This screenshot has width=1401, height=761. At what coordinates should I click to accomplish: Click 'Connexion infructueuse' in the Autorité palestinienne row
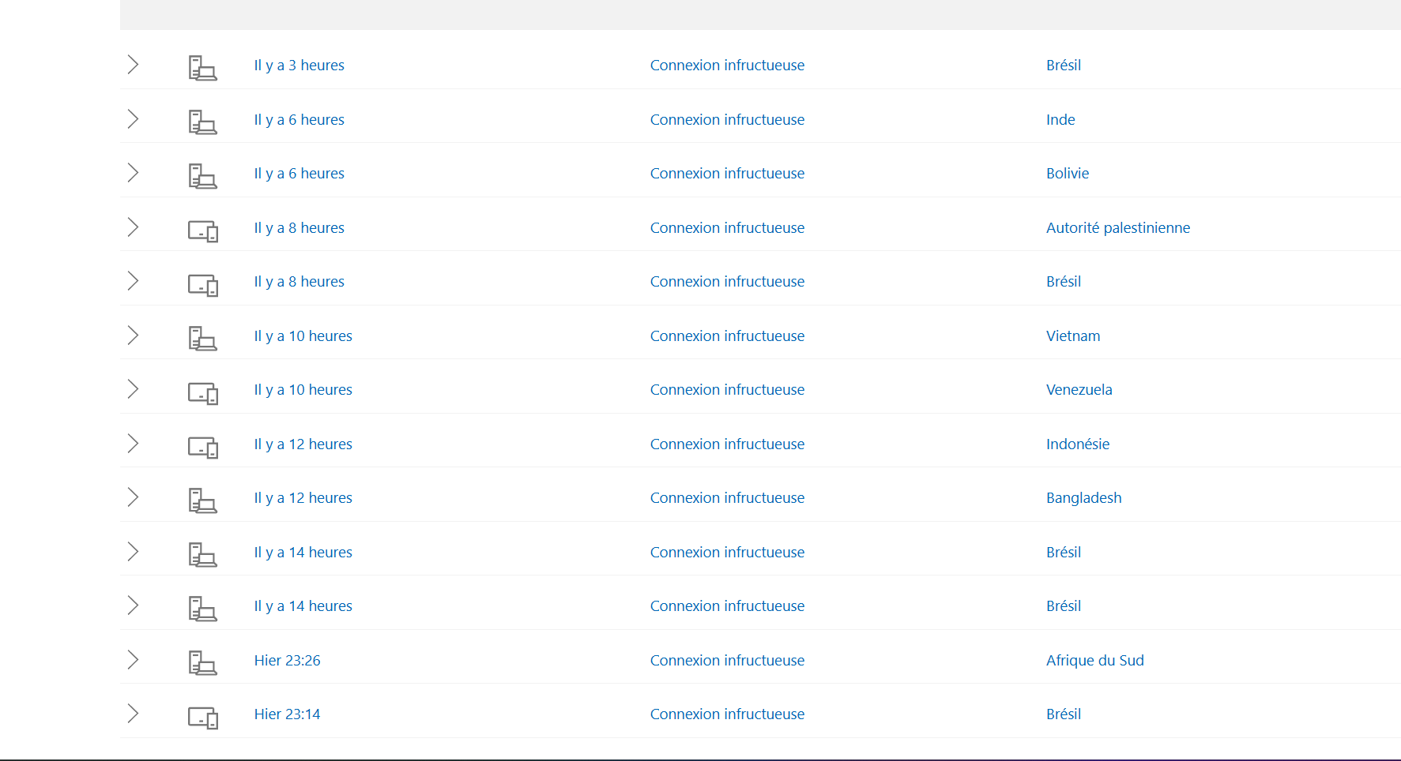pos(727,228)
